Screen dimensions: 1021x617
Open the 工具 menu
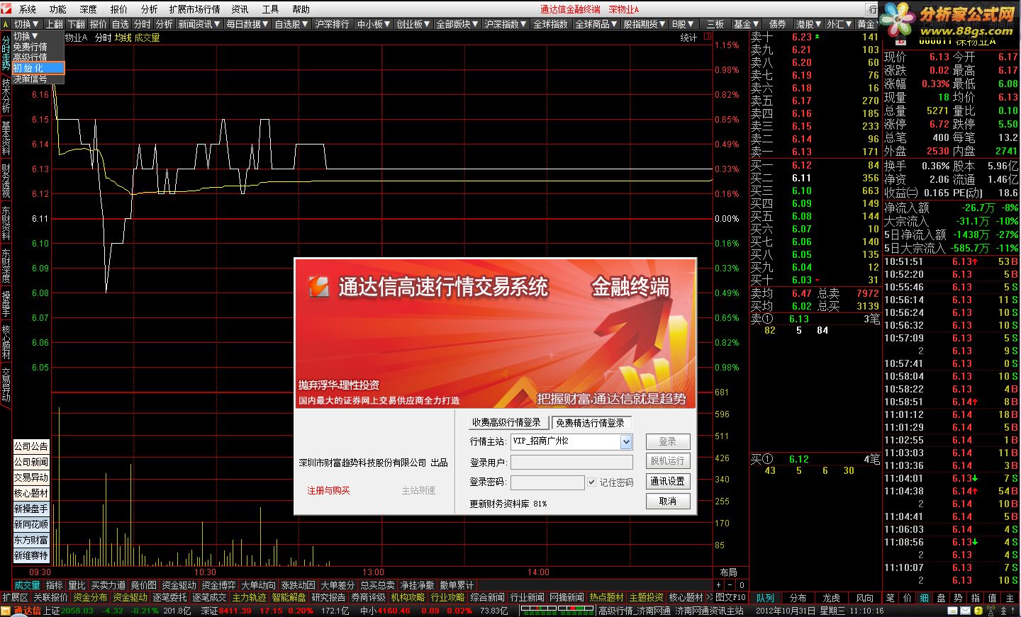coord(270,9)
